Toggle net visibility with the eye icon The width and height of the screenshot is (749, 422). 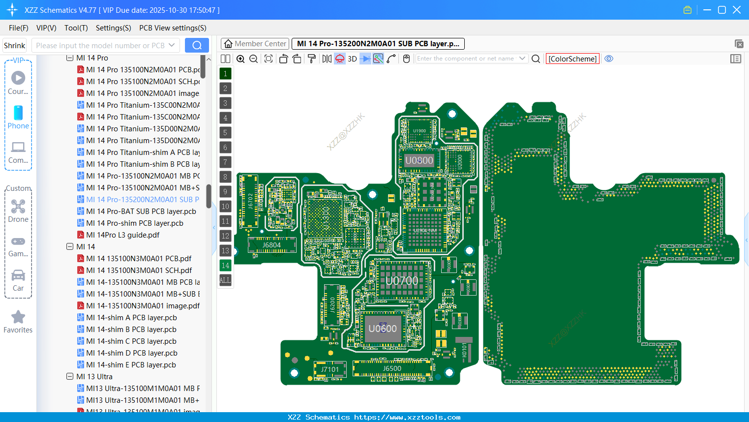(609, 59)
